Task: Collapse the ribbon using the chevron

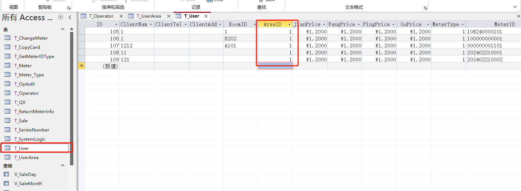Action: coord(515,7)
